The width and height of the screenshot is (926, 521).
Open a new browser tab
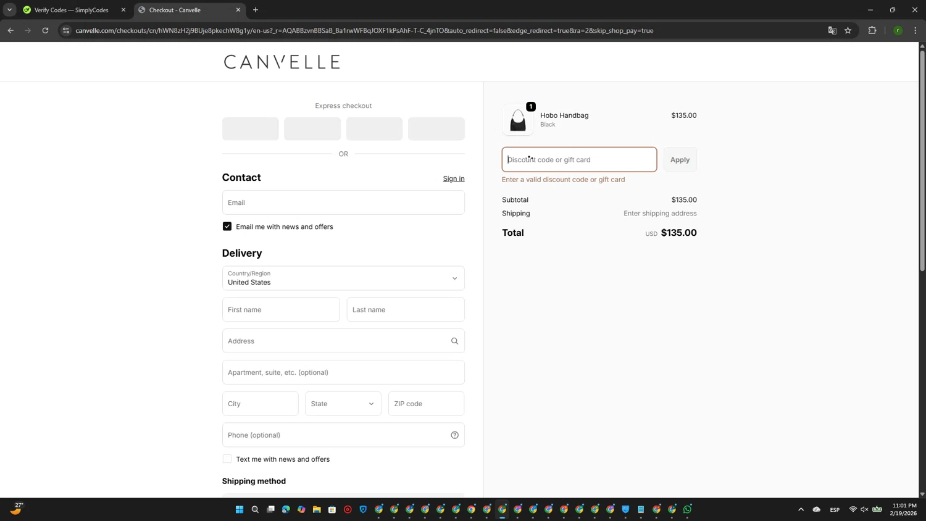(256, 10)
